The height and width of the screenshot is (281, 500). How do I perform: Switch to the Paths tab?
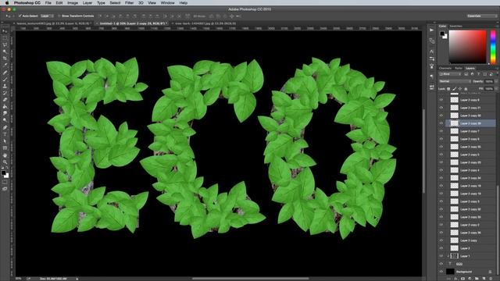[459, 68]
